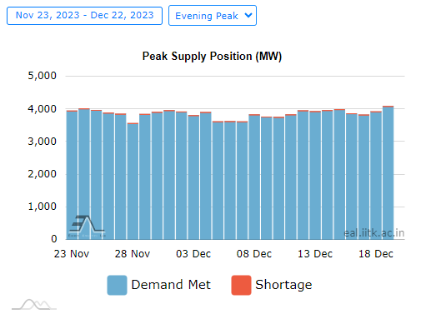Toggle Shortage legend red swatch
The width and height of the screenshot is (421, 314).
pos(241,285)
